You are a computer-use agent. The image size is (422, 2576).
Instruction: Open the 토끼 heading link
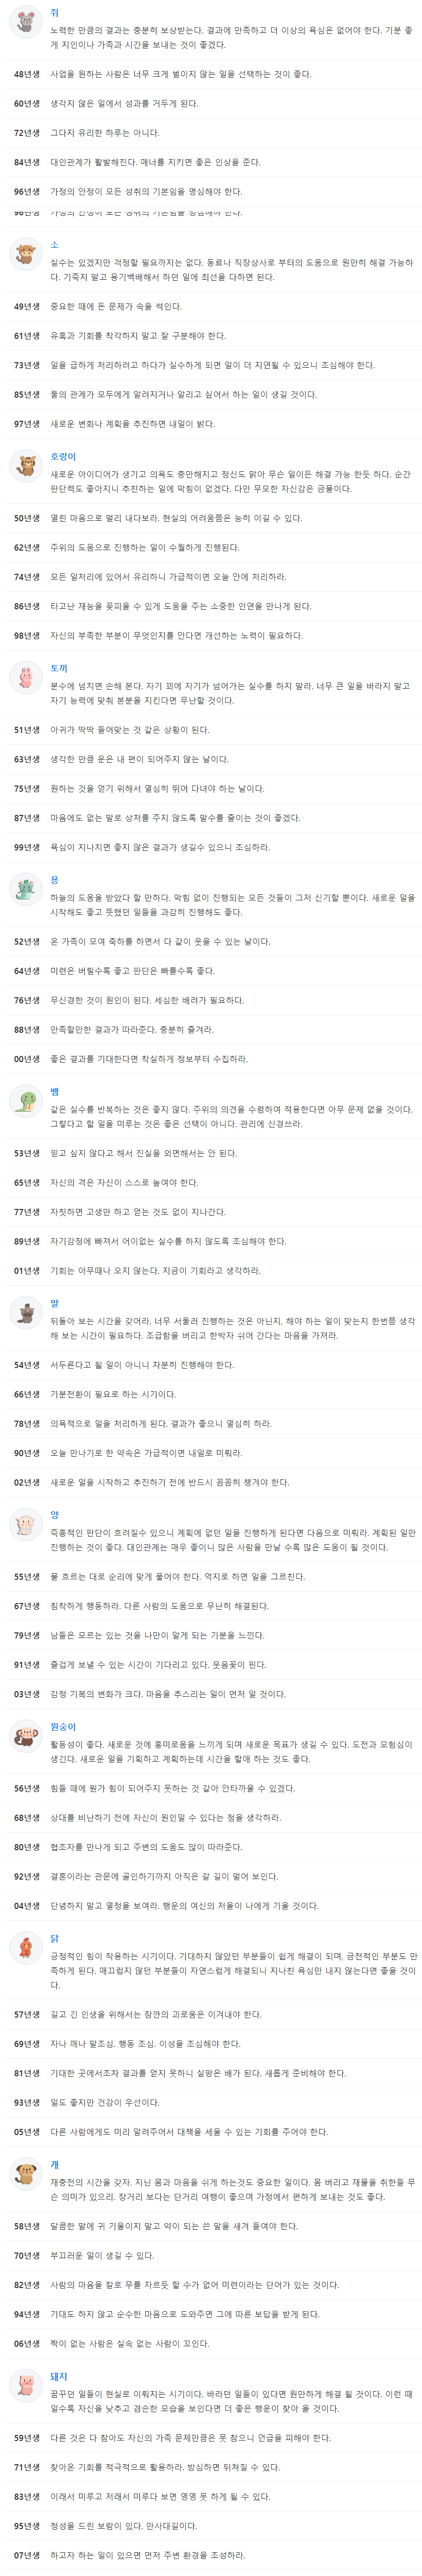[x=59, y=668]
